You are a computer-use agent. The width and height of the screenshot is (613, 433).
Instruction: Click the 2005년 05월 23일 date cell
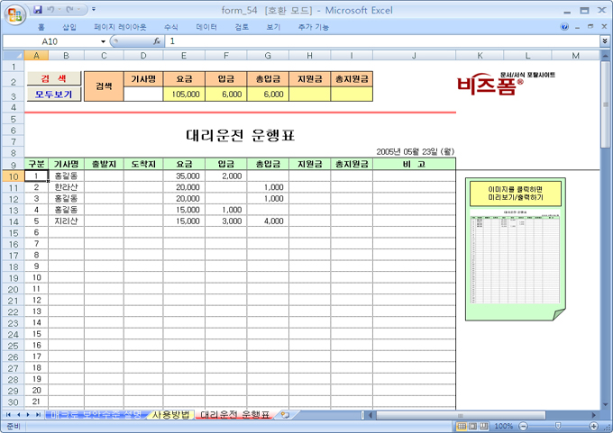pyautogui.click(x=415, y=151)
